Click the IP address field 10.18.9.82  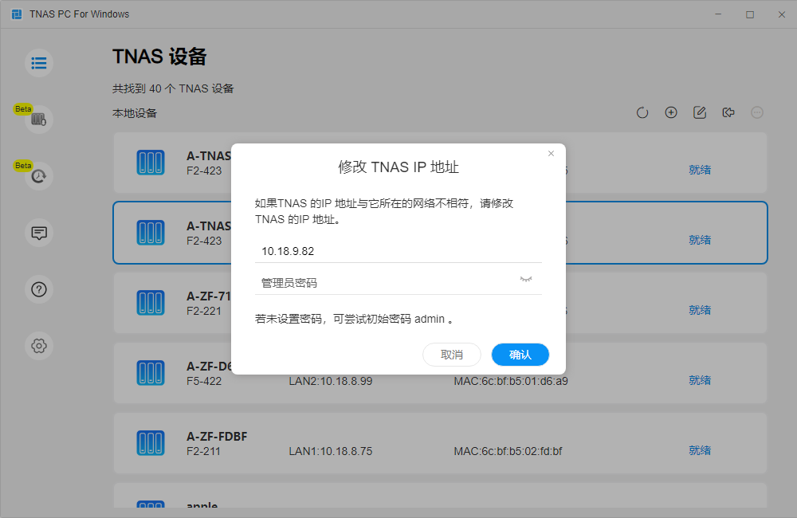(x=398, y=251)
